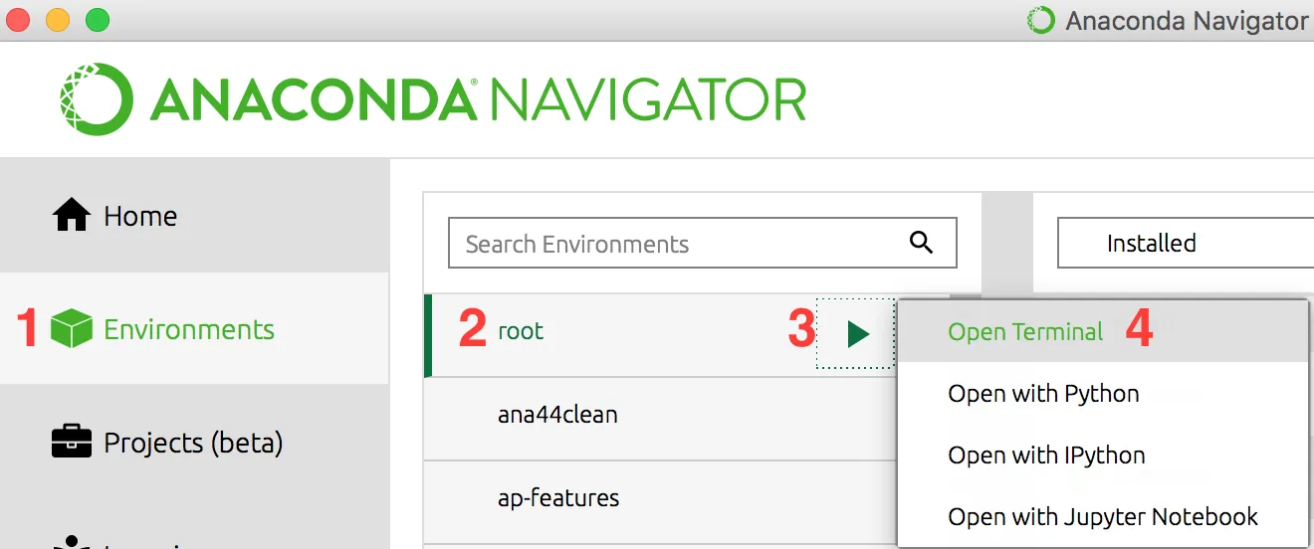Select the ana44clean environment

click(x=557, y=415)
